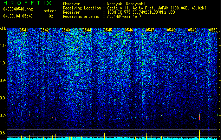Click the 0545 time marker
This screenshot has width=221, height=140.
point(108,30)
